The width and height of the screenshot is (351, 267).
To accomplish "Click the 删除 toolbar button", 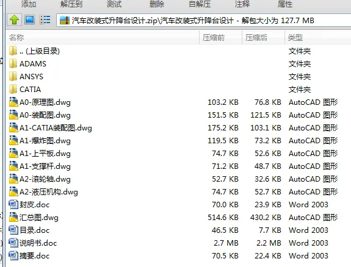I will [x=157, y=4].
